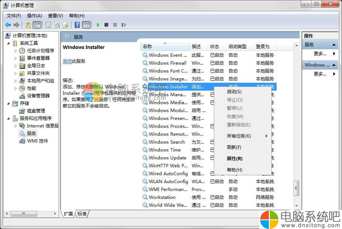Click the green Start service icon
The width and height of the screenshot is (342, 229).
[x=98, y=25]
